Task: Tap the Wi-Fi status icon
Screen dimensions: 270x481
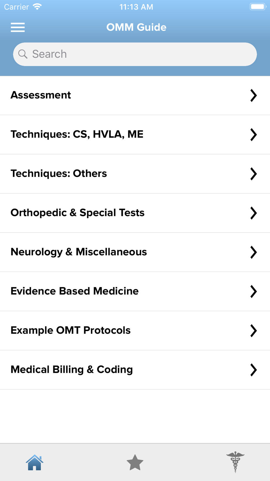Action: point(37,7)
